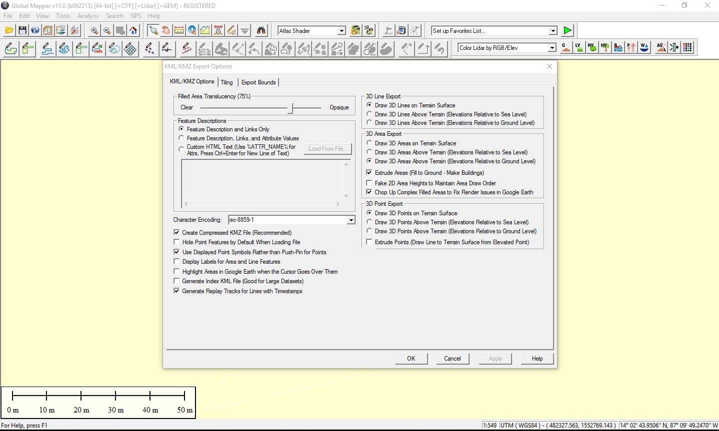
Task: Toggle Extrude Areas (Fill to Ground) checkbox
Action: (x=425, y=173)
